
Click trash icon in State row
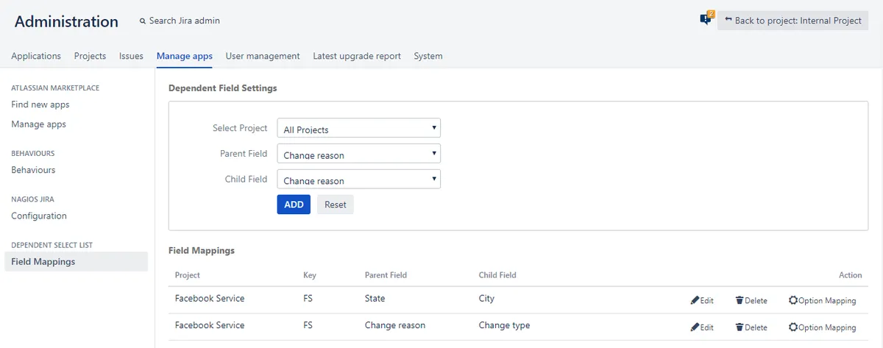(x=740, y=300)
